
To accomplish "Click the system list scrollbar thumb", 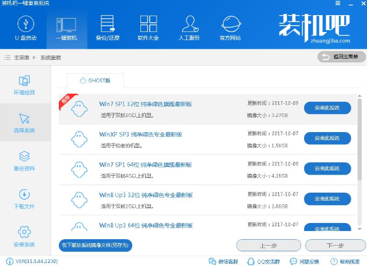I will click(359, 139).
